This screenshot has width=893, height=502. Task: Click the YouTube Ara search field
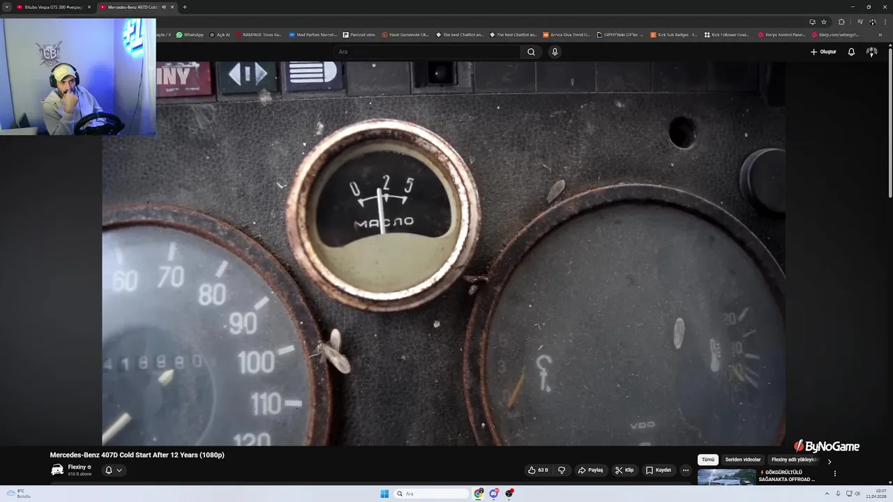(426, 52)
